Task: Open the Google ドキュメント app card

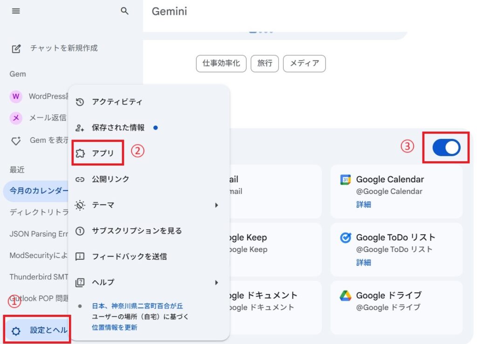Action: [275, 307]
